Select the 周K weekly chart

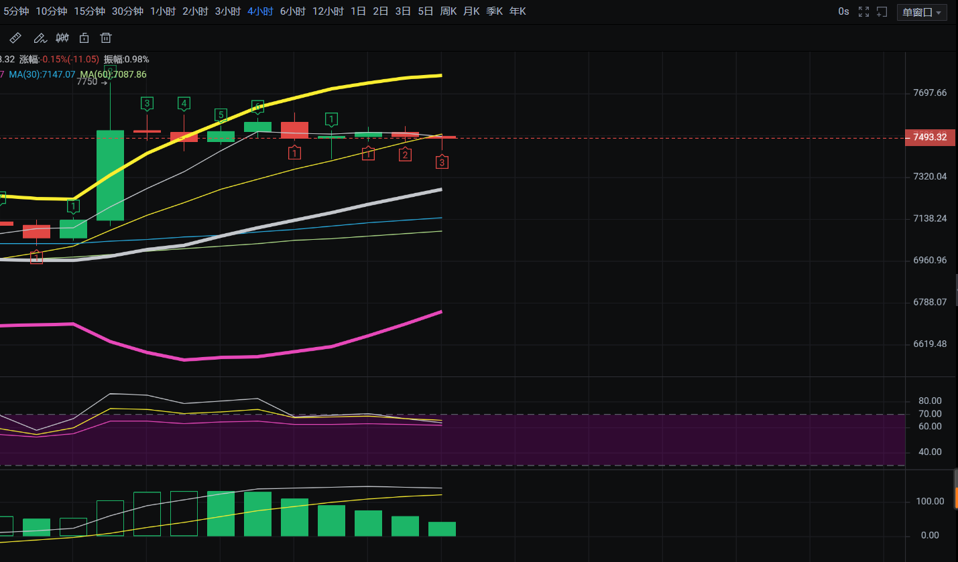point(448,11)
